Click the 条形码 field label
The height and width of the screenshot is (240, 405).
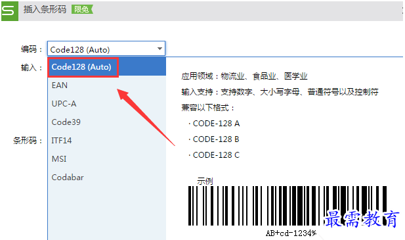[x=28, y=141]
